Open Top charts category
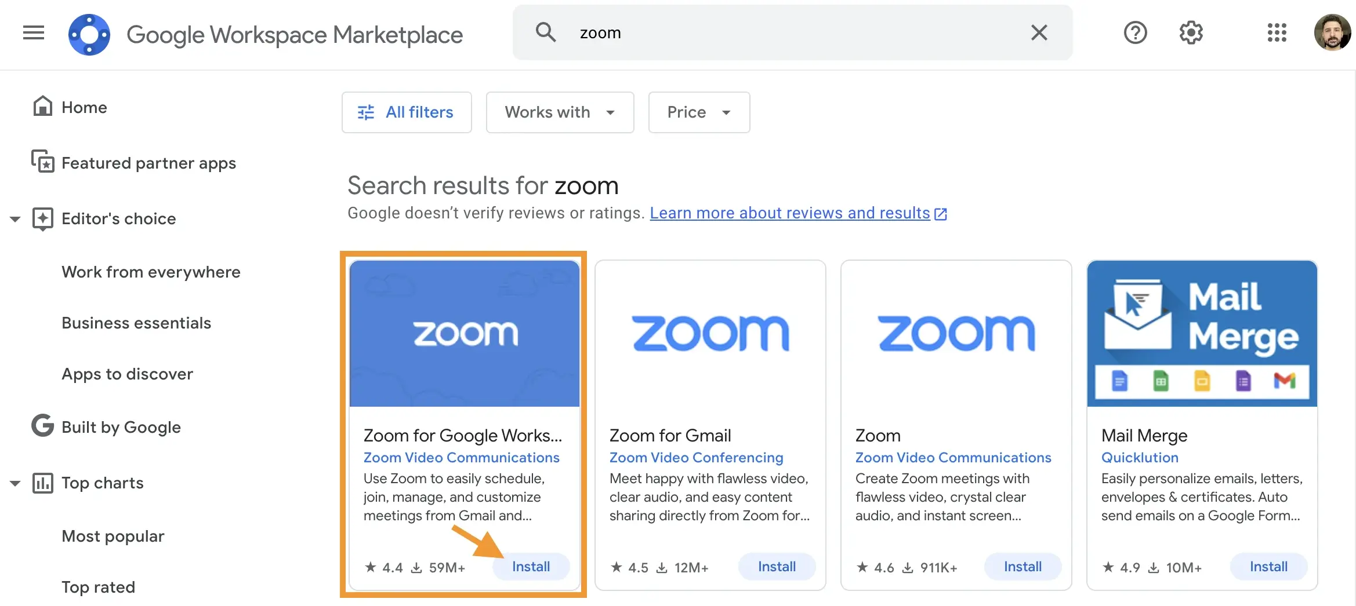 point(102,483)
